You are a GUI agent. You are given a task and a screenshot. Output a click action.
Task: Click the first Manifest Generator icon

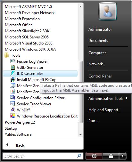13,85
